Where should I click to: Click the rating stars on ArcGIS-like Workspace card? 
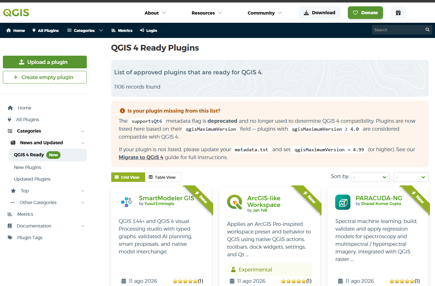click(x=294, y=281)
